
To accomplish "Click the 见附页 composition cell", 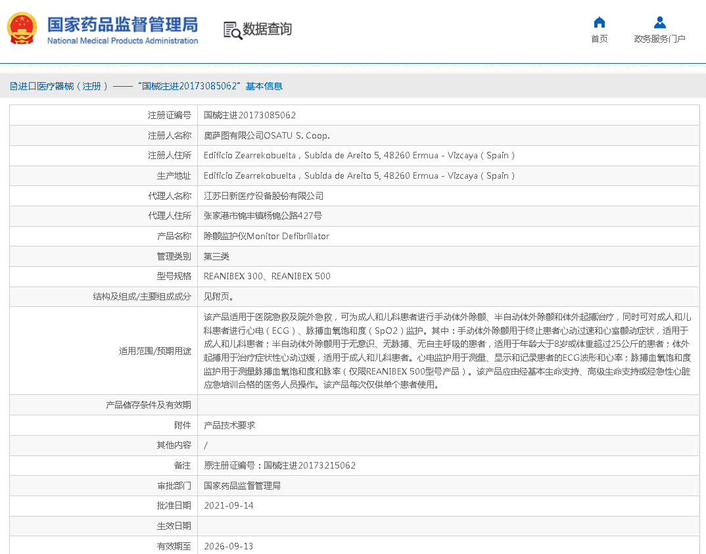I will 218,296.
